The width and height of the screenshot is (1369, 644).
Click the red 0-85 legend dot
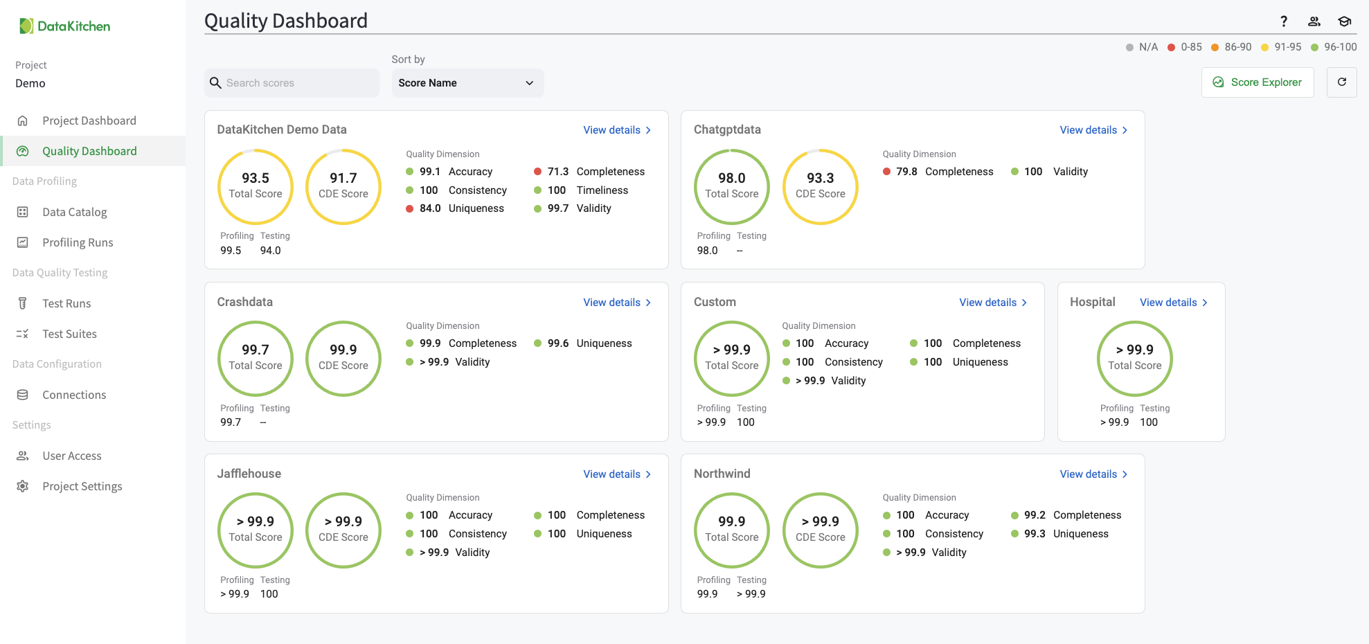[x=1171, y=47]
